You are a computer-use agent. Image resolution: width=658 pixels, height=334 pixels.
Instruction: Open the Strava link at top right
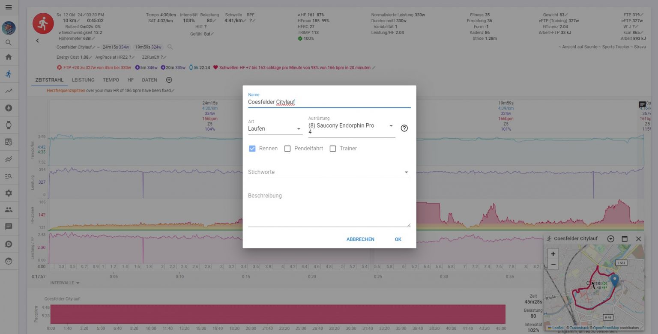[640, 47]
